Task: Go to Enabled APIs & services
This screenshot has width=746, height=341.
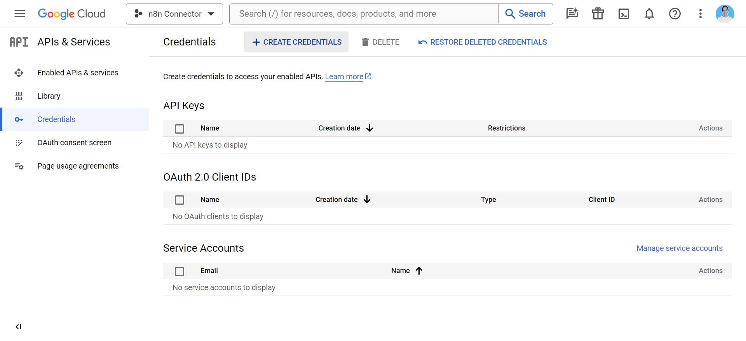Action: point(75,73)
